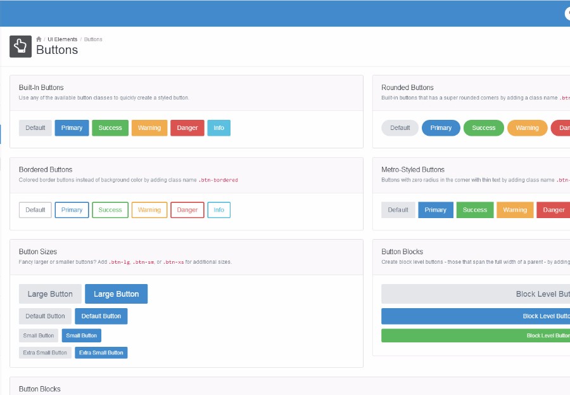This screenshot has width=570, height=395.
Task: Click Success button in Metro-Styled Buttons
Action: pyautogui.click(x=475, y=210)
